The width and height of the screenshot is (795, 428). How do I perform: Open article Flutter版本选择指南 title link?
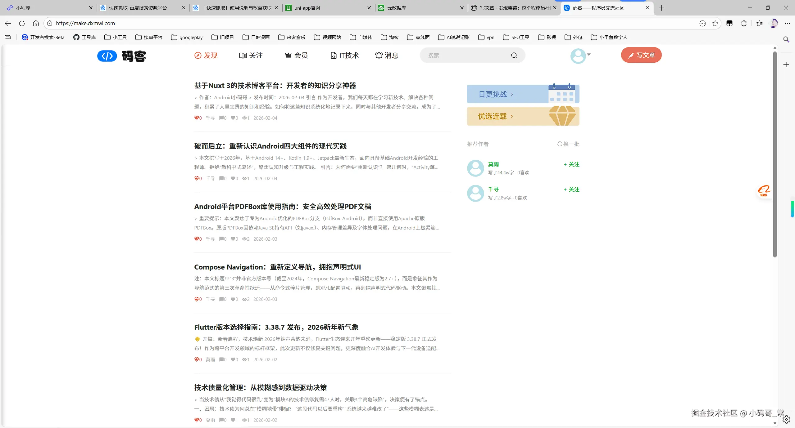276,327
